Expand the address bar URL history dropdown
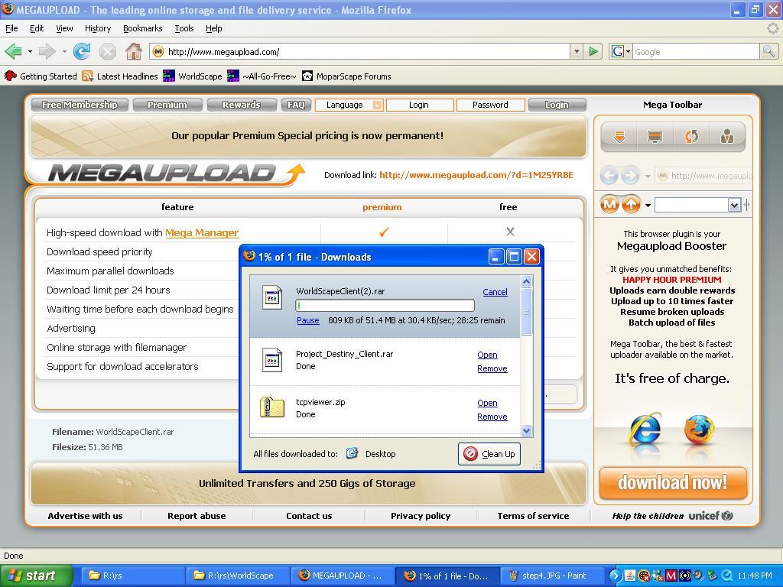The width and height of the screenshot is (783, 587). click(x=577, y=51)
